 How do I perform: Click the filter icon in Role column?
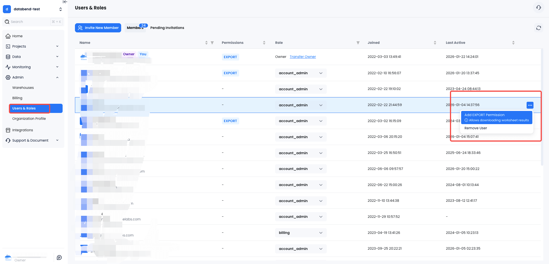(358, 43)
